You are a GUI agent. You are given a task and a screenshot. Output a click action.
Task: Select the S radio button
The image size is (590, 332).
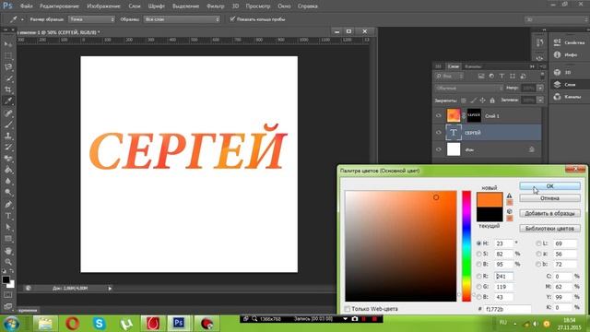click(479, 255)
